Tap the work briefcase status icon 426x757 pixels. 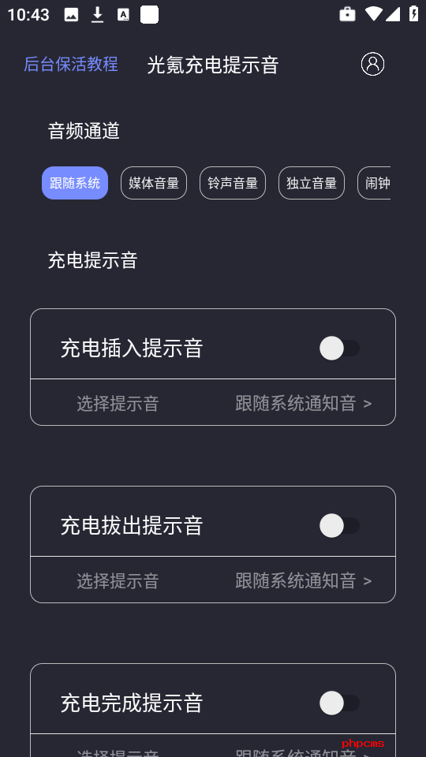click(347, 14)
